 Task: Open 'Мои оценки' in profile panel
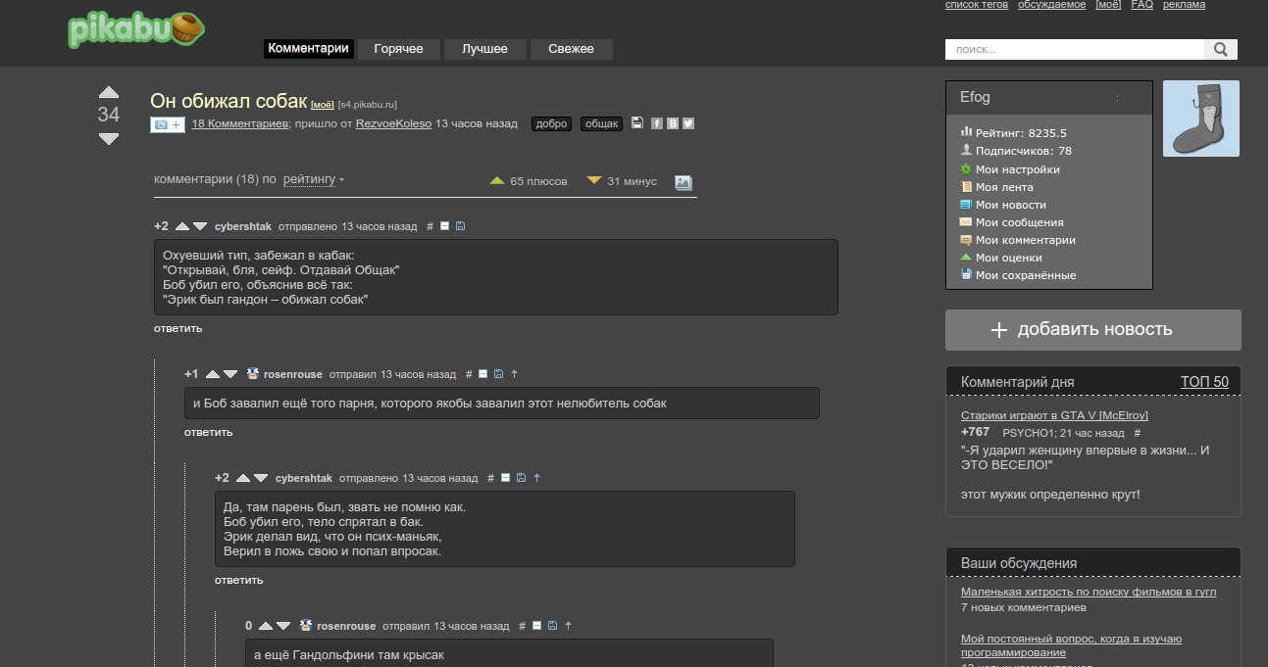tap(1008, 258)
